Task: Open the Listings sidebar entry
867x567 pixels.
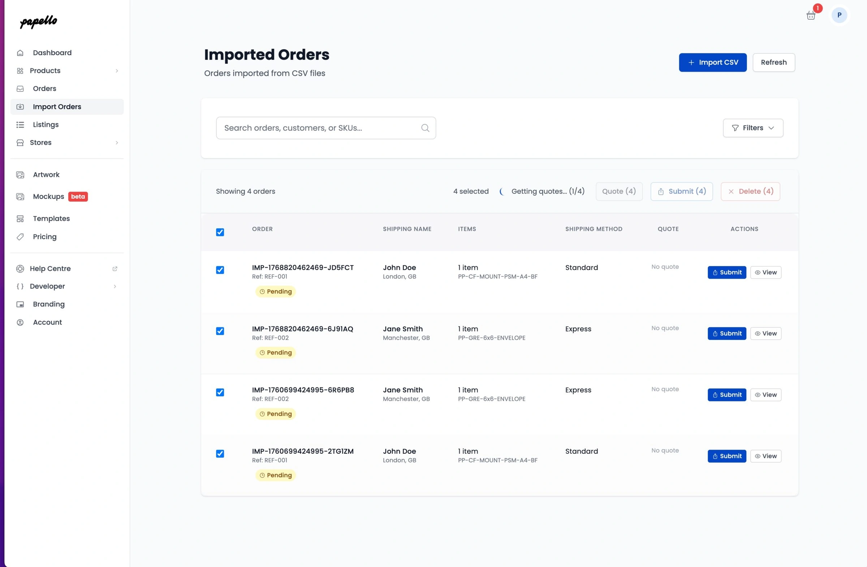Action: (46, 124)
